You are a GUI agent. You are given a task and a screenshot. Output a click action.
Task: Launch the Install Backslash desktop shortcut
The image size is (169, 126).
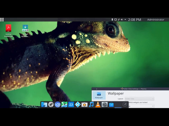pos(25,31)
